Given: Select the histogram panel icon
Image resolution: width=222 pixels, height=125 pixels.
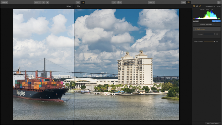Looking at the screenshot, I should pos(194,6).
